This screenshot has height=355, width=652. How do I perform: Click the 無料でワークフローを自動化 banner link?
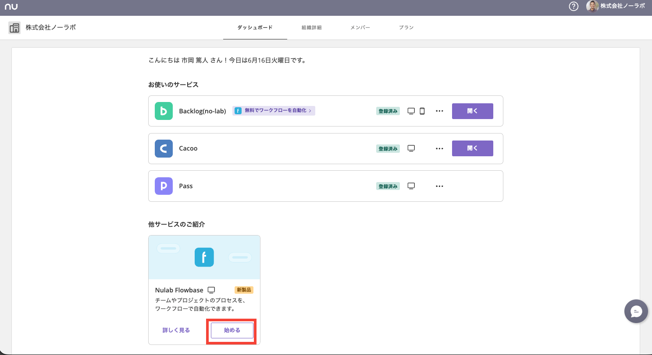274,111
